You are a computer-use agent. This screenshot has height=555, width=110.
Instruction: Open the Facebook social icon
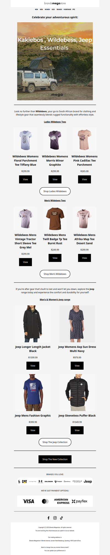tap(49, 518)
